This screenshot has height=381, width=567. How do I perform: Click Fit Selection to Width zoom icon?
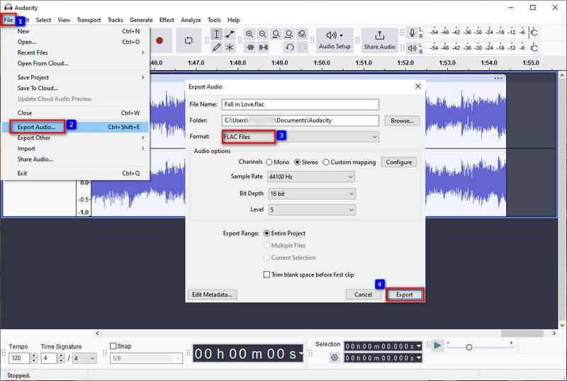click(x=276, y=34)
